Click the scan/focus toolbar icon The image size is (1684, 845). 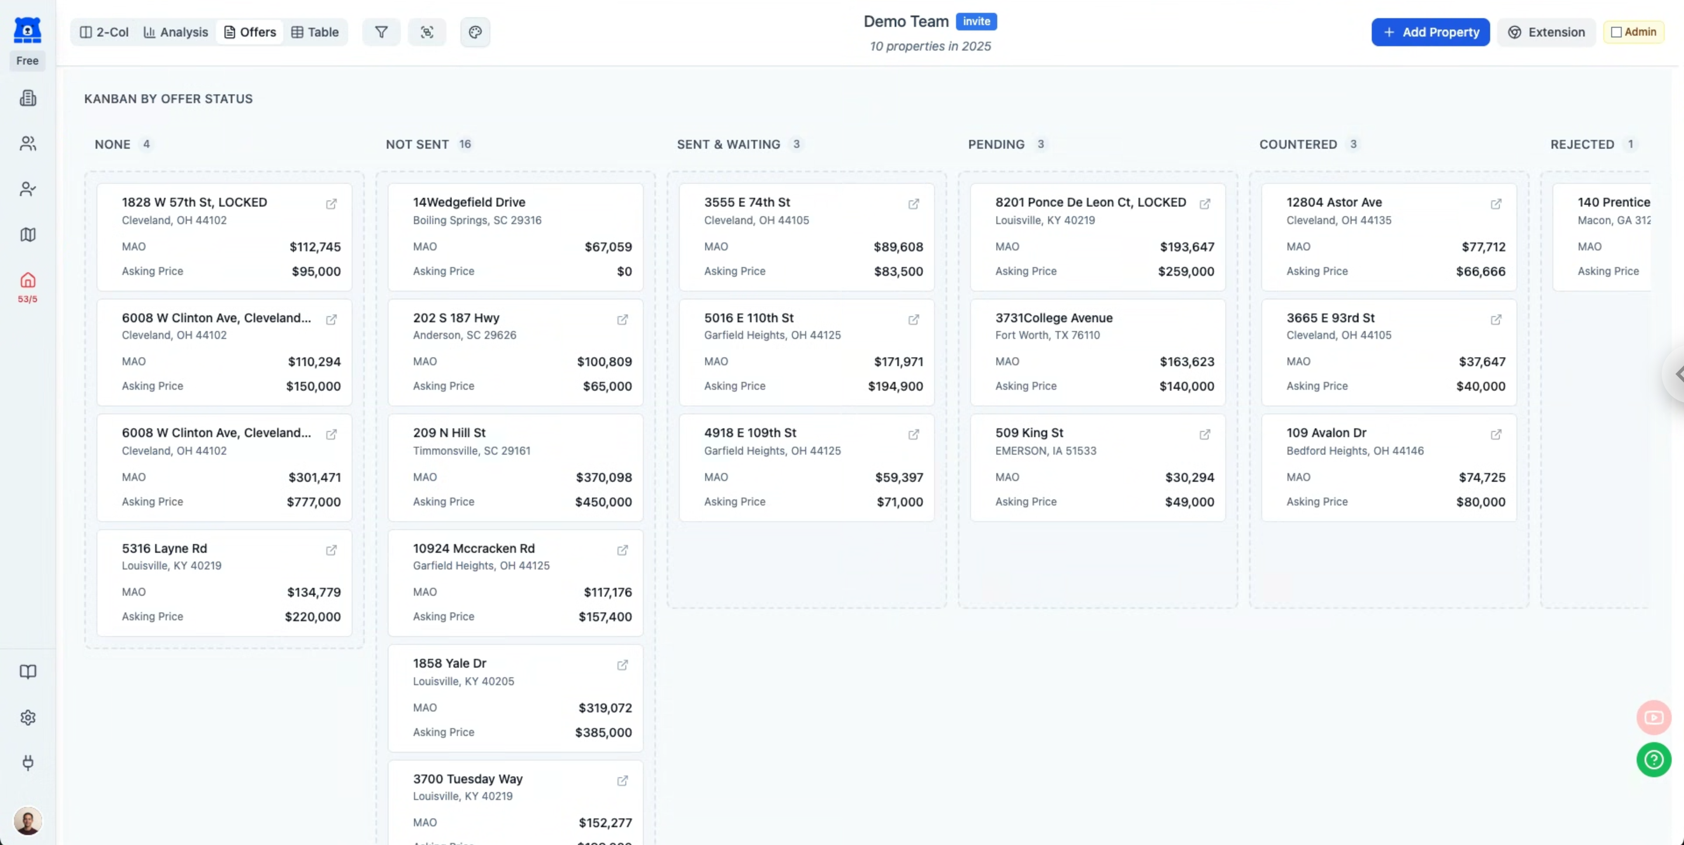pos(427,32)
